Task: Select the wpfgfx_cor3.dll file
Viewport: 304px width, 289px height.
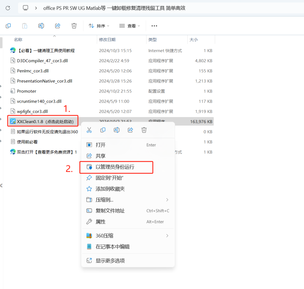Action: (32, 111)
